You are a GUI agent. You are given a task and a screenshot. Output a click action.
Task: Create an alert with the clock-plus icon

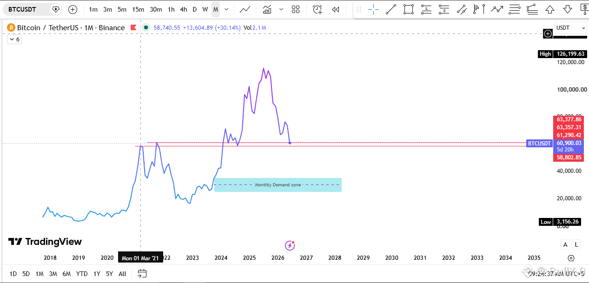318,9
